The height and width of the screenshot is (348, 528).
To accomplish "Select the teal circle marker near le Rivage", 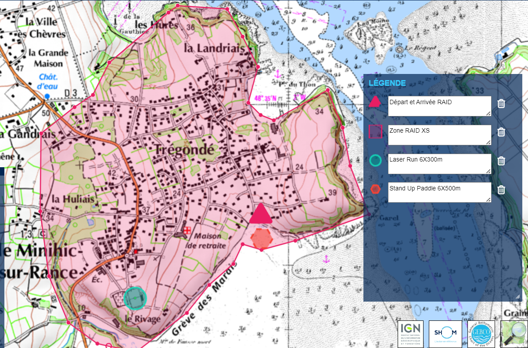I will point(135,298).
